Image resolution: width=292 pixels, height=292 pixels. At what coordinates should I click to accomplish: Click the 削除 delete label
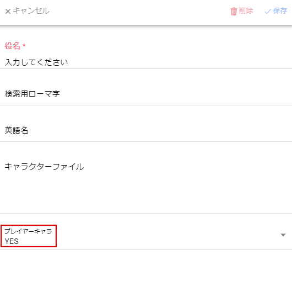246,10
